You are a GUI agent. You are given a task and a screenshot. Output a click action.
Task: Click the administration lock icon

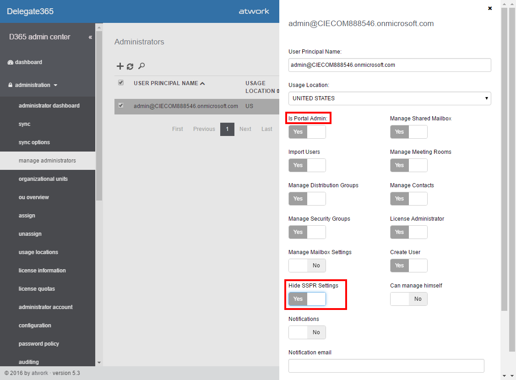10,85
